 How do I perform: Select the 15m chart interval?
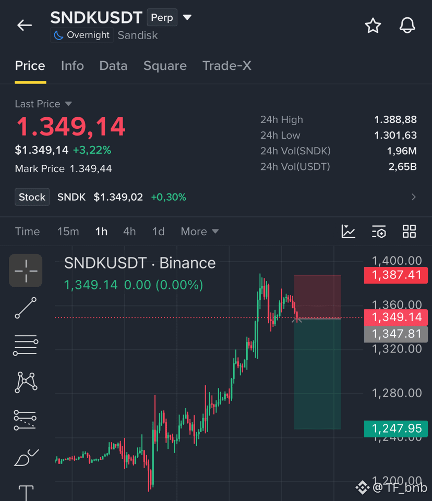(68, 231)
